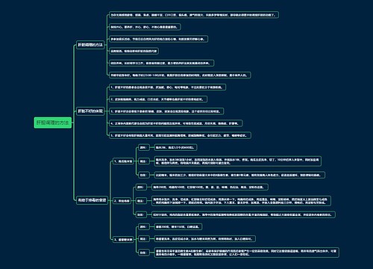Screen dimensions: 373x269
Task: Click the leaf node mentioning 23:00-1:00 sleep time
Action: click(x=180, y=75)
